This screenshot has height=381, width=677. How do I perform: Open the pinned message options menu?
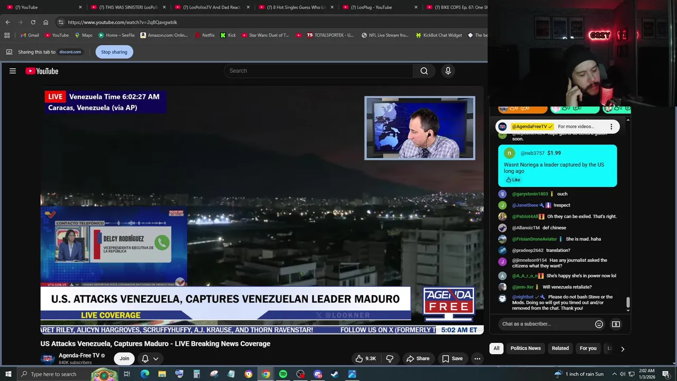point(611,126)
